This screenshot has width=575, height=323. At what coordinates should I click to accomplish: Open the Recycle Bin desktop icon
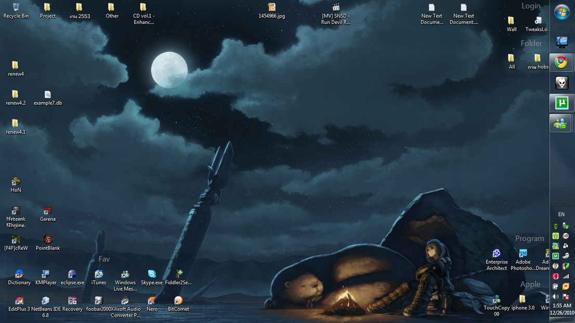16,10
